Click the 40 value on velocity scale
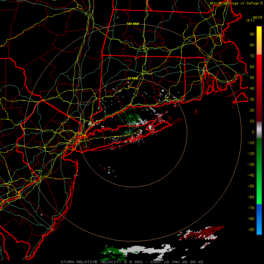The height and width of the screenshot is (264, 264). (x=252, y=88)
